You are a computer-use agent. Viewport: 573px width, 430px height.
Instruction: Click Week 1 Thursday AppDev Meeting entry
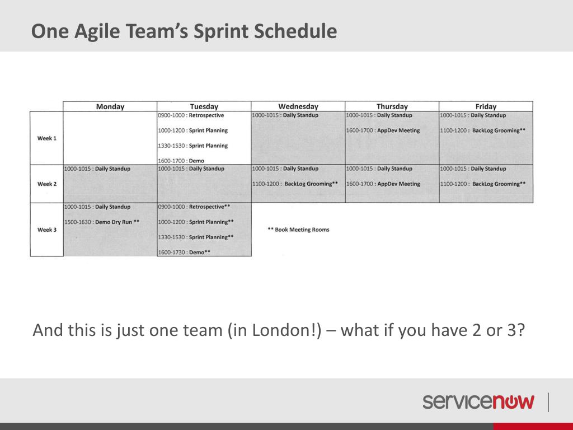(383, 130)
